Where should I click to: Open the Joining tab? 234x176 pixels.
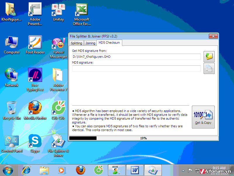pos(90,43)
